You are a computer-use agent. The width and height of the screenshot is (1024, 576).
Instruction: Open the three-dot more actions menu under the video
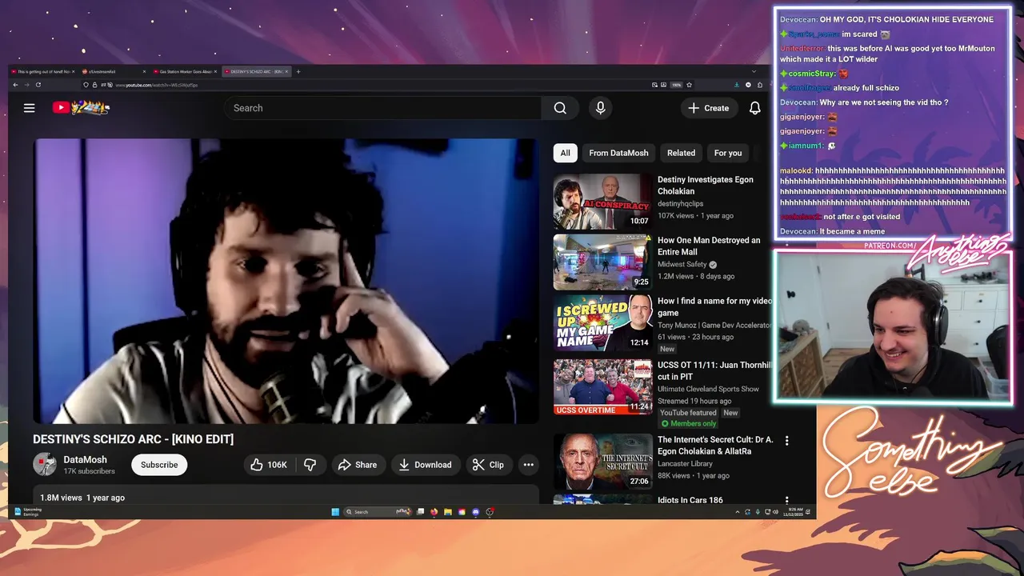(x=528, y=465)
